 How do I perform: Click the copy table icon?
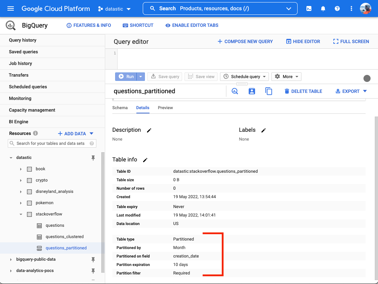(x=269, y=91)
